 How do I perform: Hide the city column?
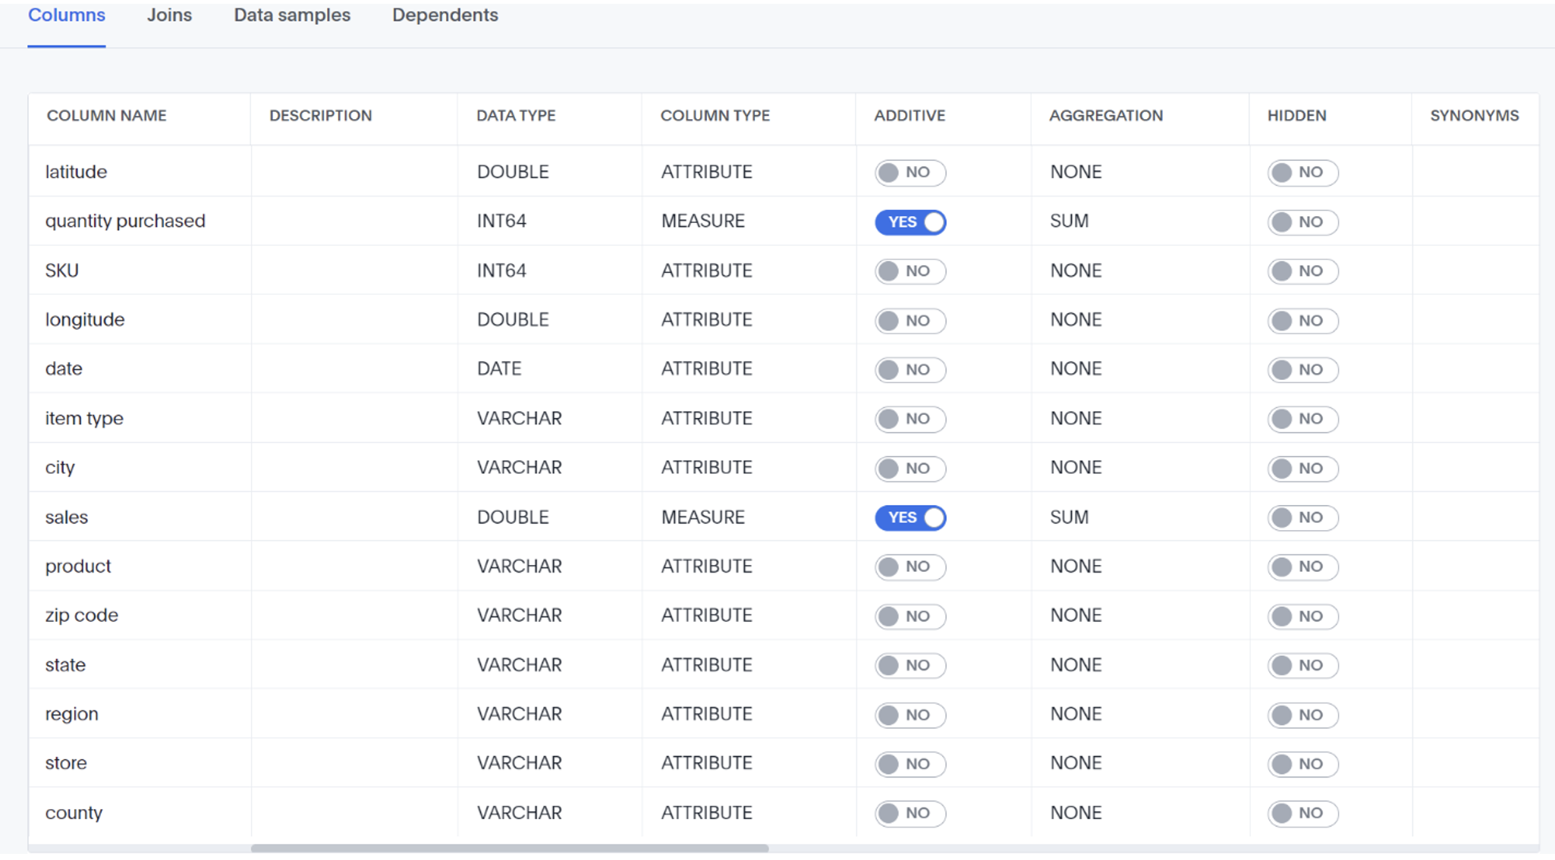click(x=1302, y=468)
